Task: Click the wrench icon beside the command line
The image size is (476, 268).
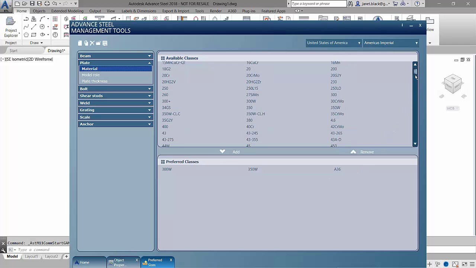Action: pyautogui.click(x=3, y=250)
